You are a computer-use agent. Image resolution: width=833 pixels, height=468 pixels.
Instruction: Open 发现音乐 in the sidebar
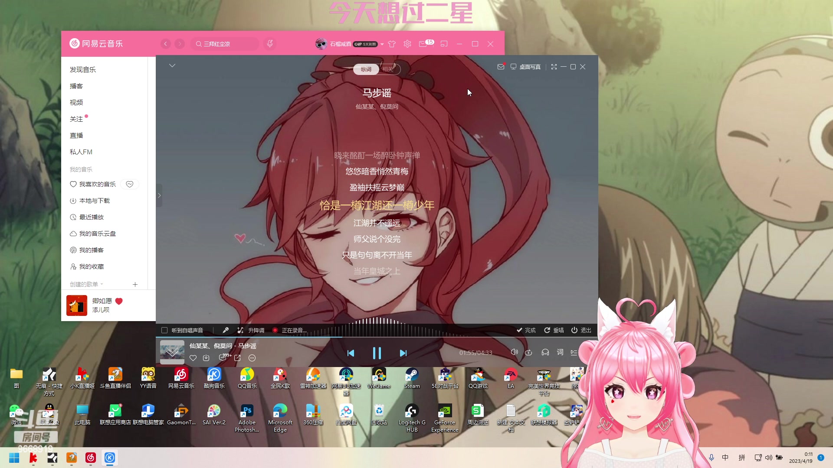pos(83,69)
